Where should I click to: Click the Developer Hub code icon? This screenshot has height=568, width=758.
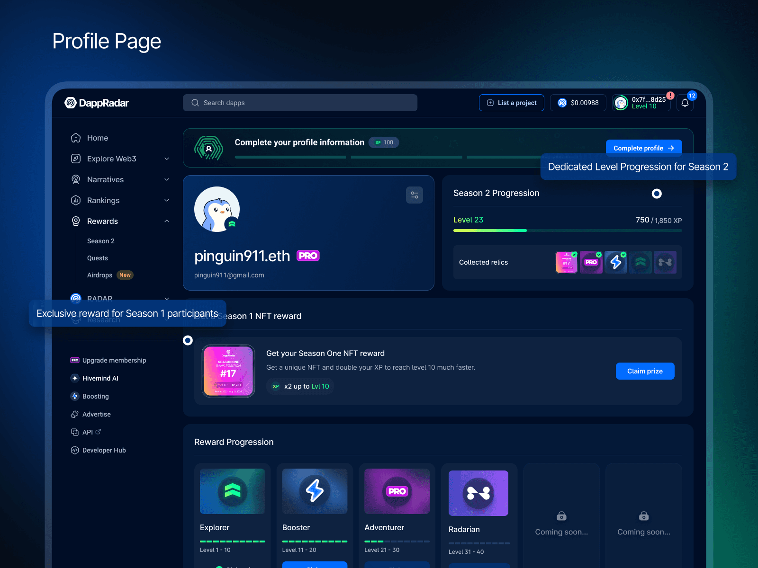[x=75, y=450]
